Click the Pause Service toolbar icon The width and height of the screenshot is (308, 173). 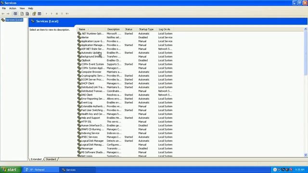[x=62, y=14]
